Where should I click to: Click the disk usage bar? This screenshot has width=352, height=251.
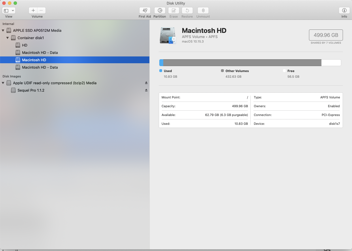(x=250, y=63)
